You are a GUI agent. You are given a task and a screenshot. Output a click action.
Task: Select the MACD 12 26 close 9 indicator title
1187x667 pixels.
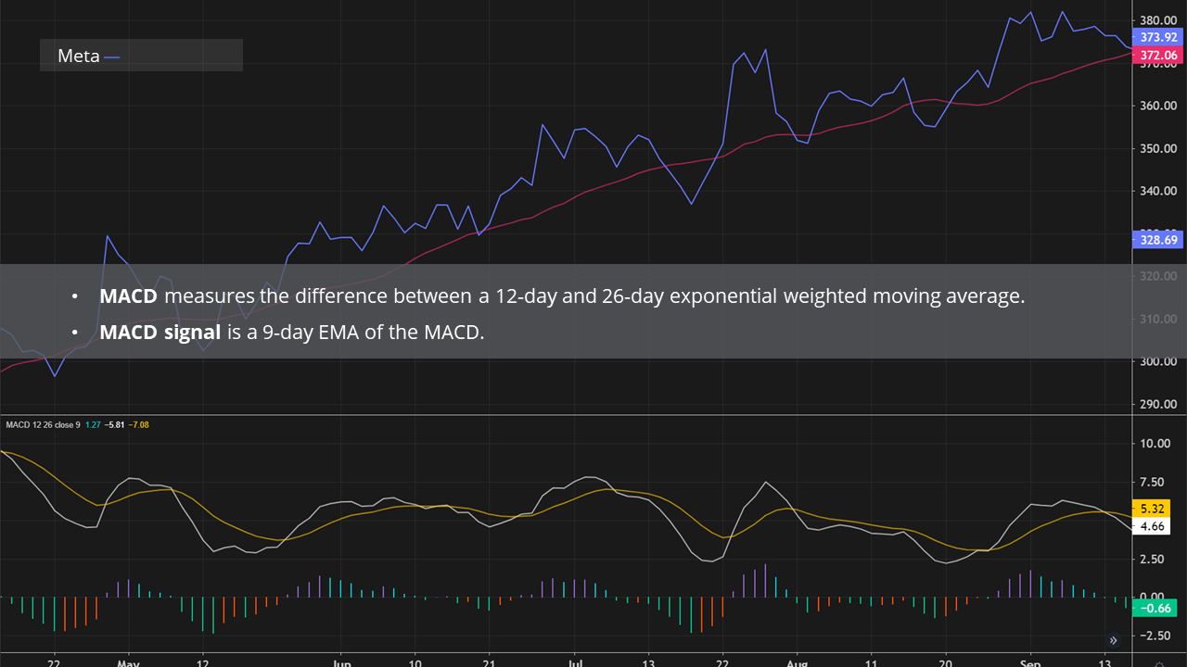pyautogui.click(x=43, y=425)
